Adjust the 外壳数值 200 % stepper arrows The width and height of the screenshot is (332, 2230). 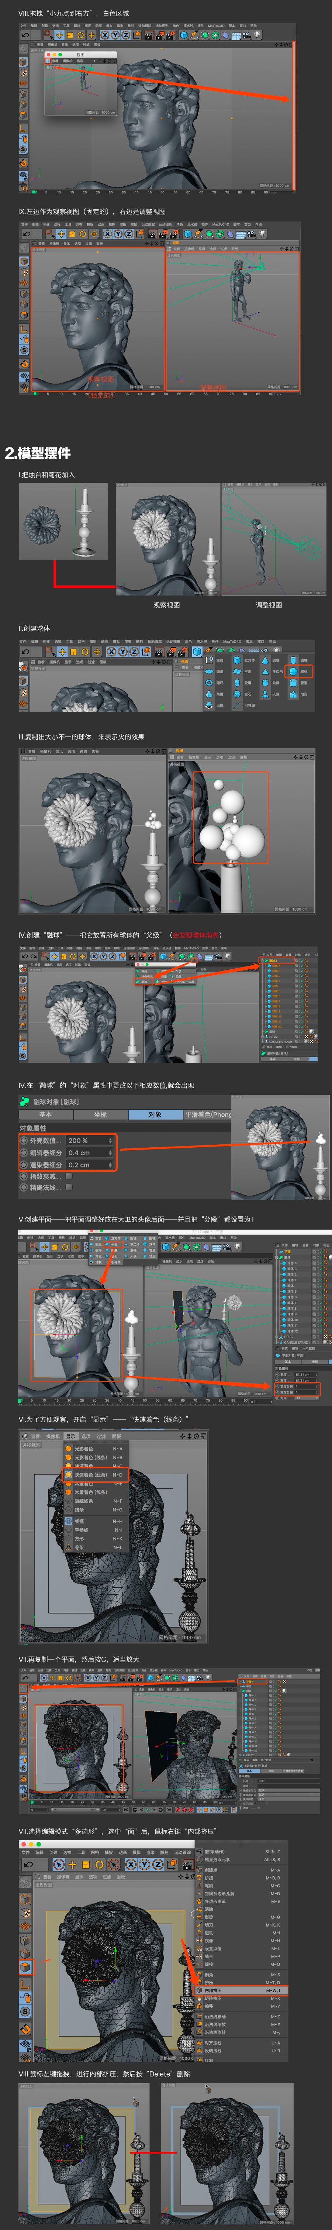coord(111,1141)
